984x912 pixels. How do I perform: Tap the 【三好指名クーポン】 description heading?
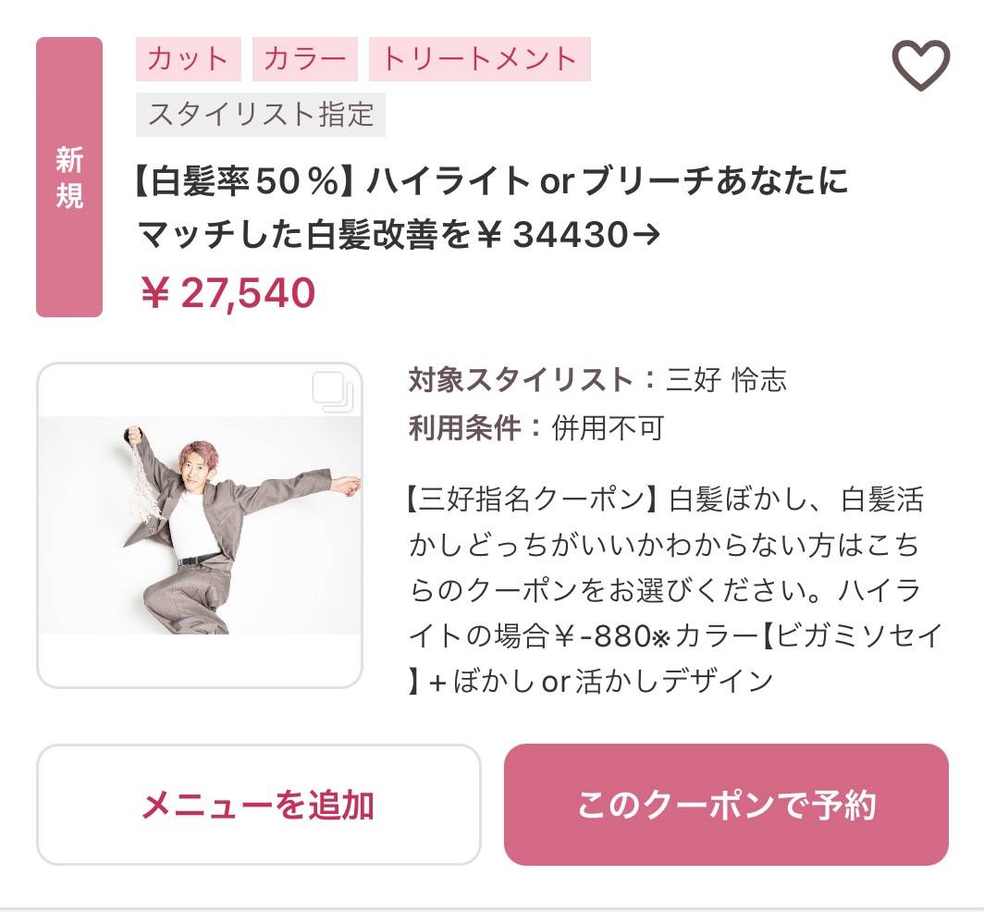532,500
